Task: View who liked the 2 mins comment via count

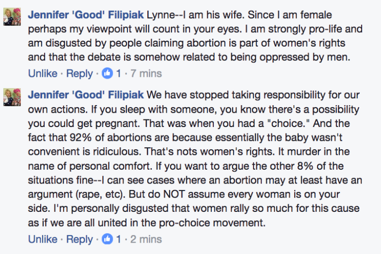Action: click(119, 239)
